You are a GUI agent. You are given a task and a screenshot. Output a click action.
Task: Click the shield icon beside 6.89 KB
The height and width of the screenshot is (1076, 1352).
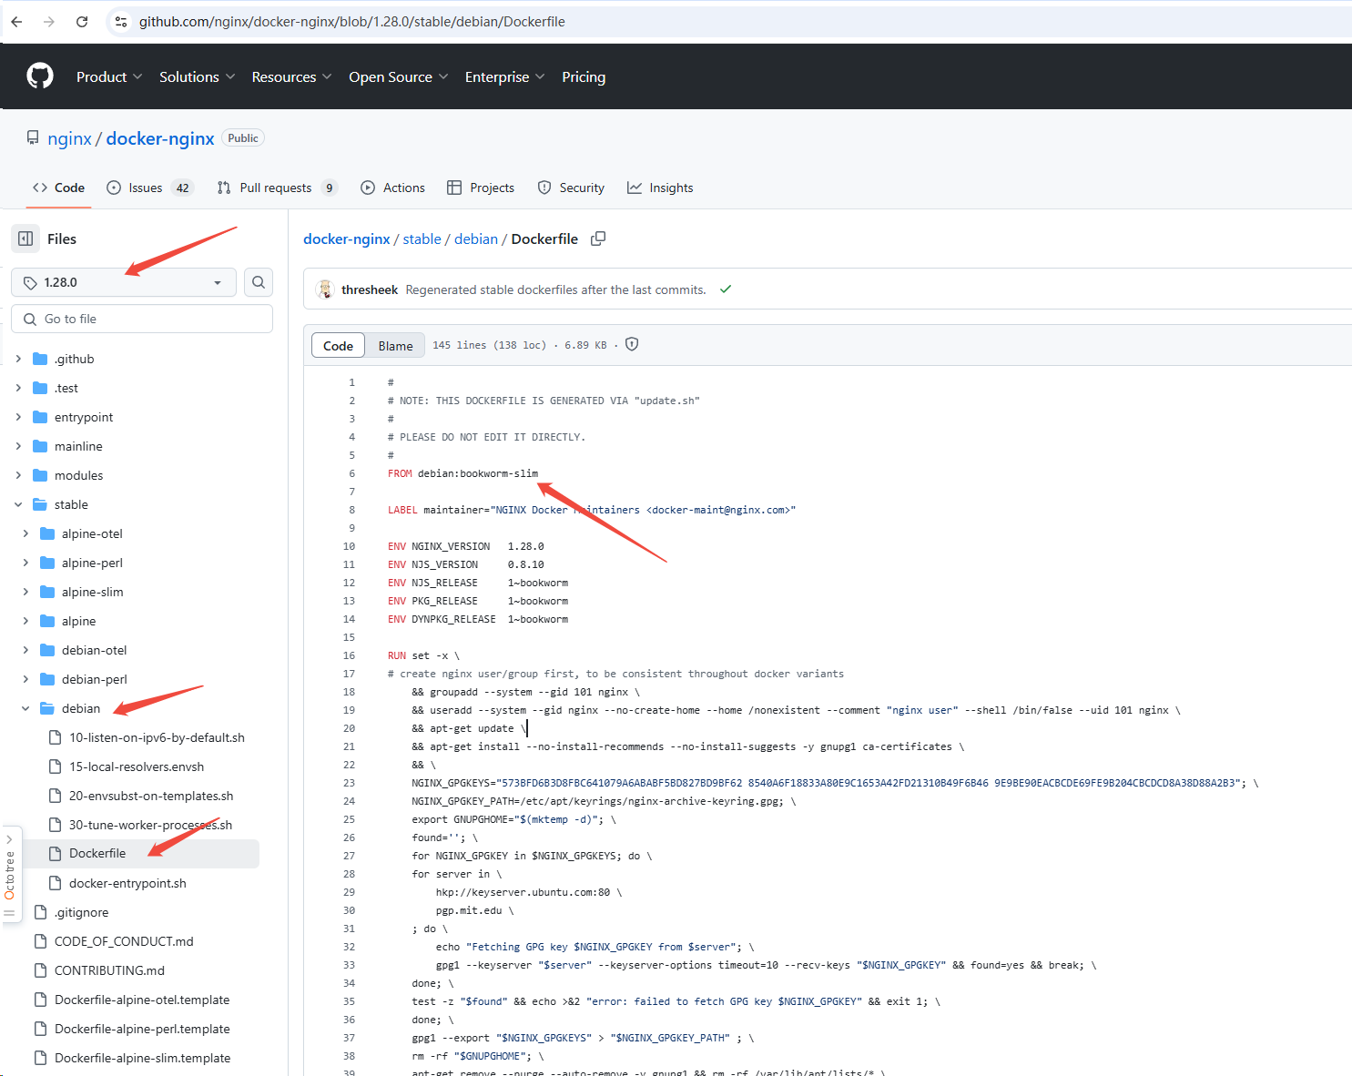coord(632,344)
